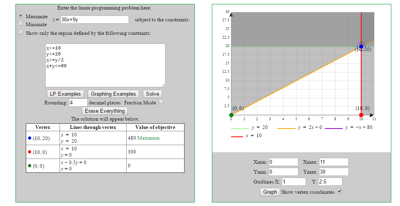Viewport: 400px width, 206px height.
Task: Open LP Examples list
Action: pos(65,94)
